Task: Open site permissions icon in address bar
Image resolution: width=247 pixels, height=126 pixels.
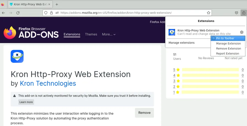Action: click(57, 13)
